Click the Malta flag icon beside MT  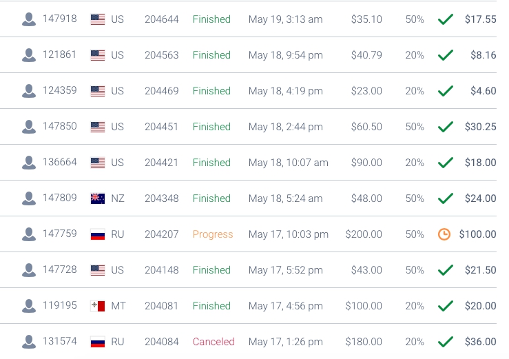98,306
